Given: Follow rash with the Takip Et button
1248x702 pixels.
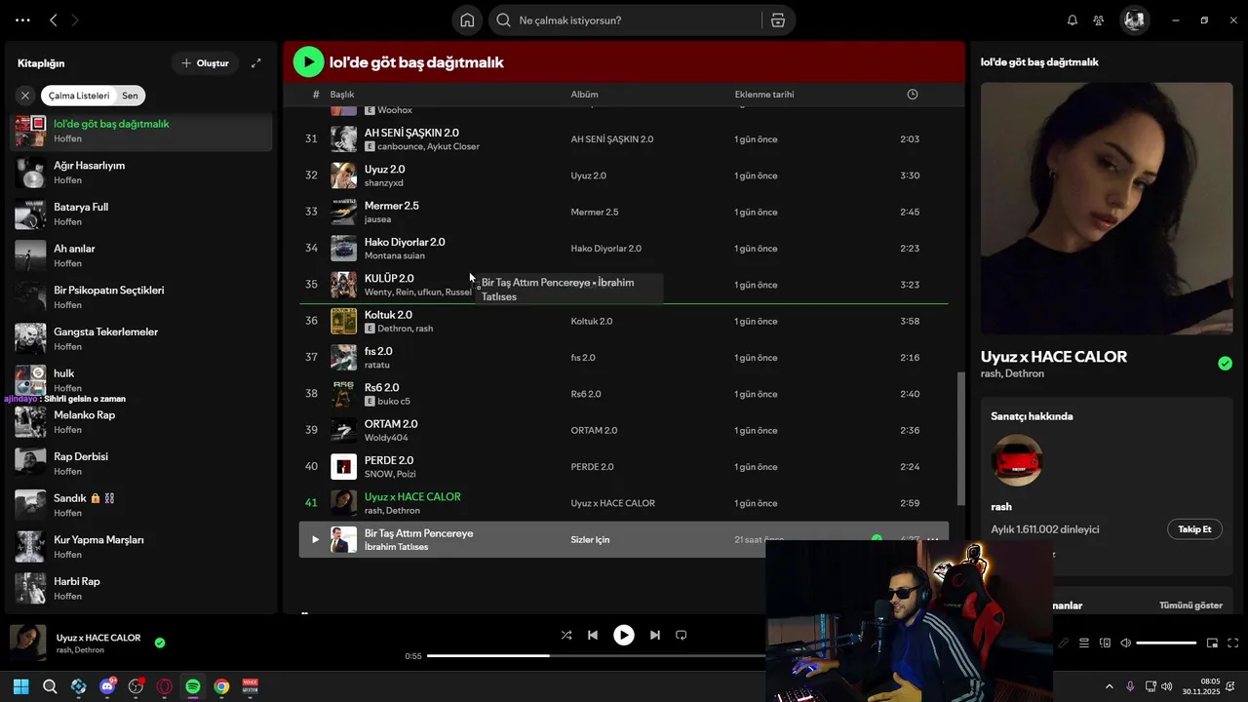Looking at the screenshot, I should pos(1194,529).
